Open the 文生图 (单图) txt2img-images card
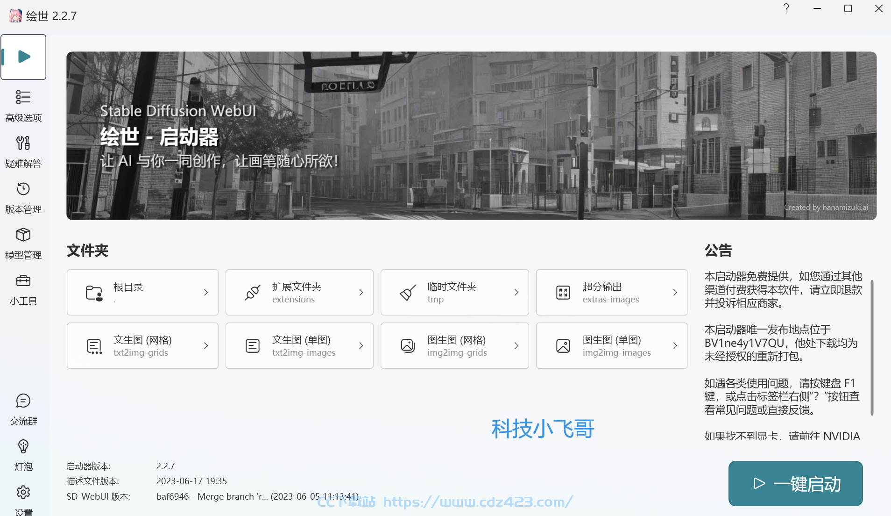Screen dimensions: 891x516 pyautogui.click(x=299, y=345)
